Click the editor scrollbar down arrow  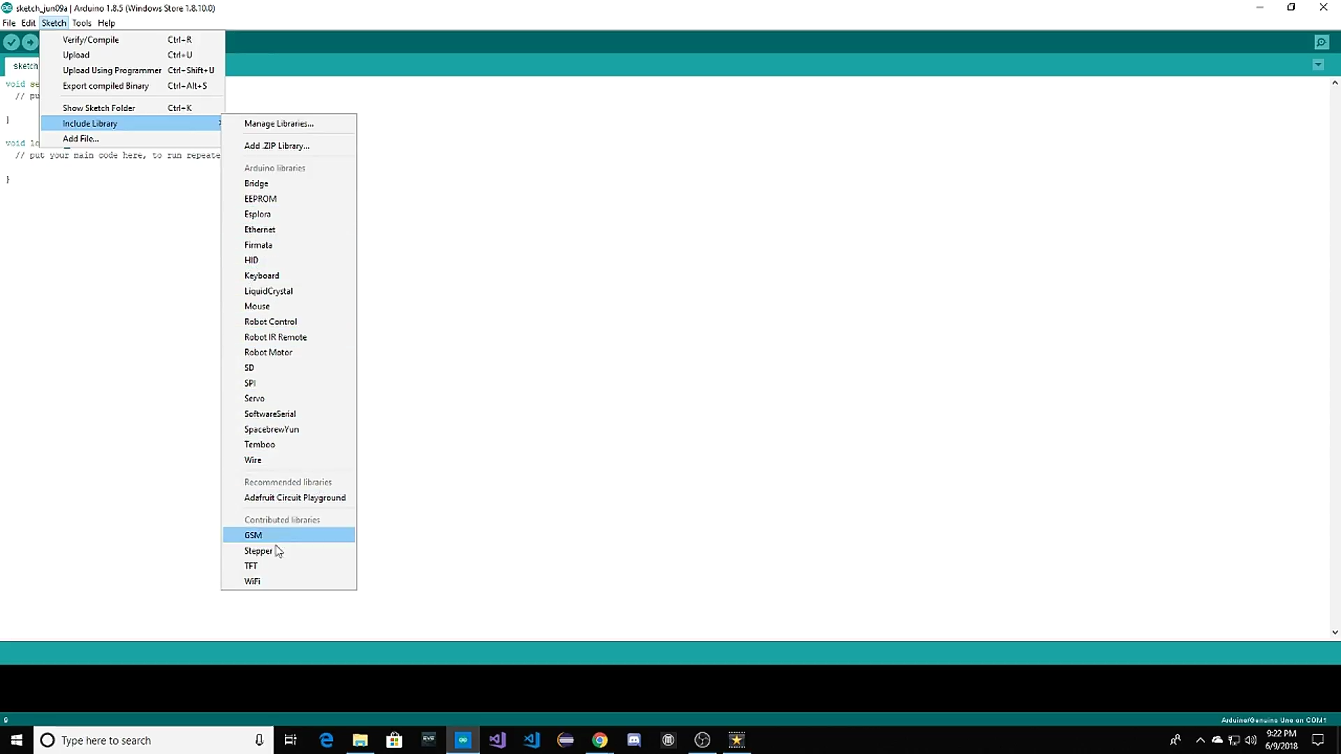point(1335,633)
